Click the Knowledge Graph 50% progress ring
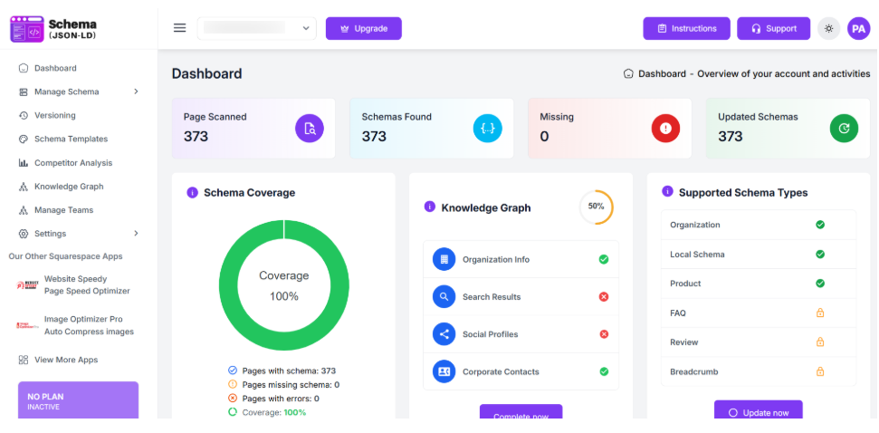The image size is (879, 433). tap(596, 207)
